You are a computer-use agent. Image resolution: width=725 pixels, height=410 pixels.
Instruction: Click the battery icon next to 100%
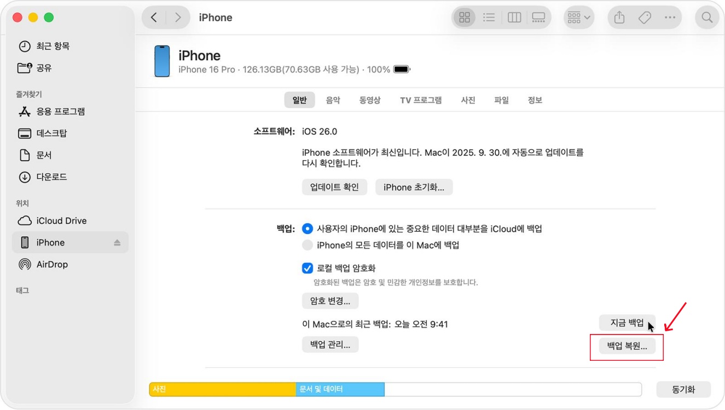pyautogui.click(x=402, y=69)
